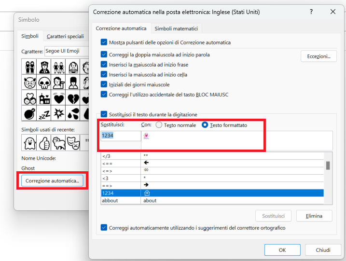346x261 pixels.
Task: Select the <=> double arrow entry
Action: (212, 171)
